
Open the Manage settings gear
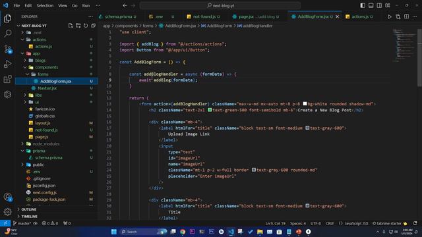point(7,212)
